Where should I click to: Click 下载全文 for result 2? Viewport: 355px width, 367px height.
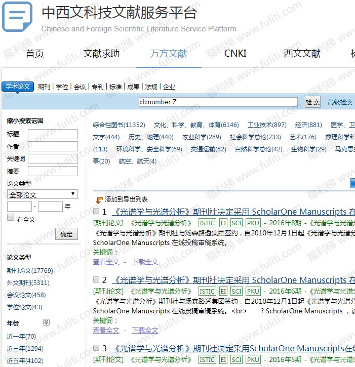click(145, 330)
